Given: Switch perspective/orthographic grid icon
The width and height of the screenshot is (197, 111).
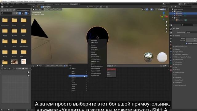Looking at the screenshot, I should [167, 32].
